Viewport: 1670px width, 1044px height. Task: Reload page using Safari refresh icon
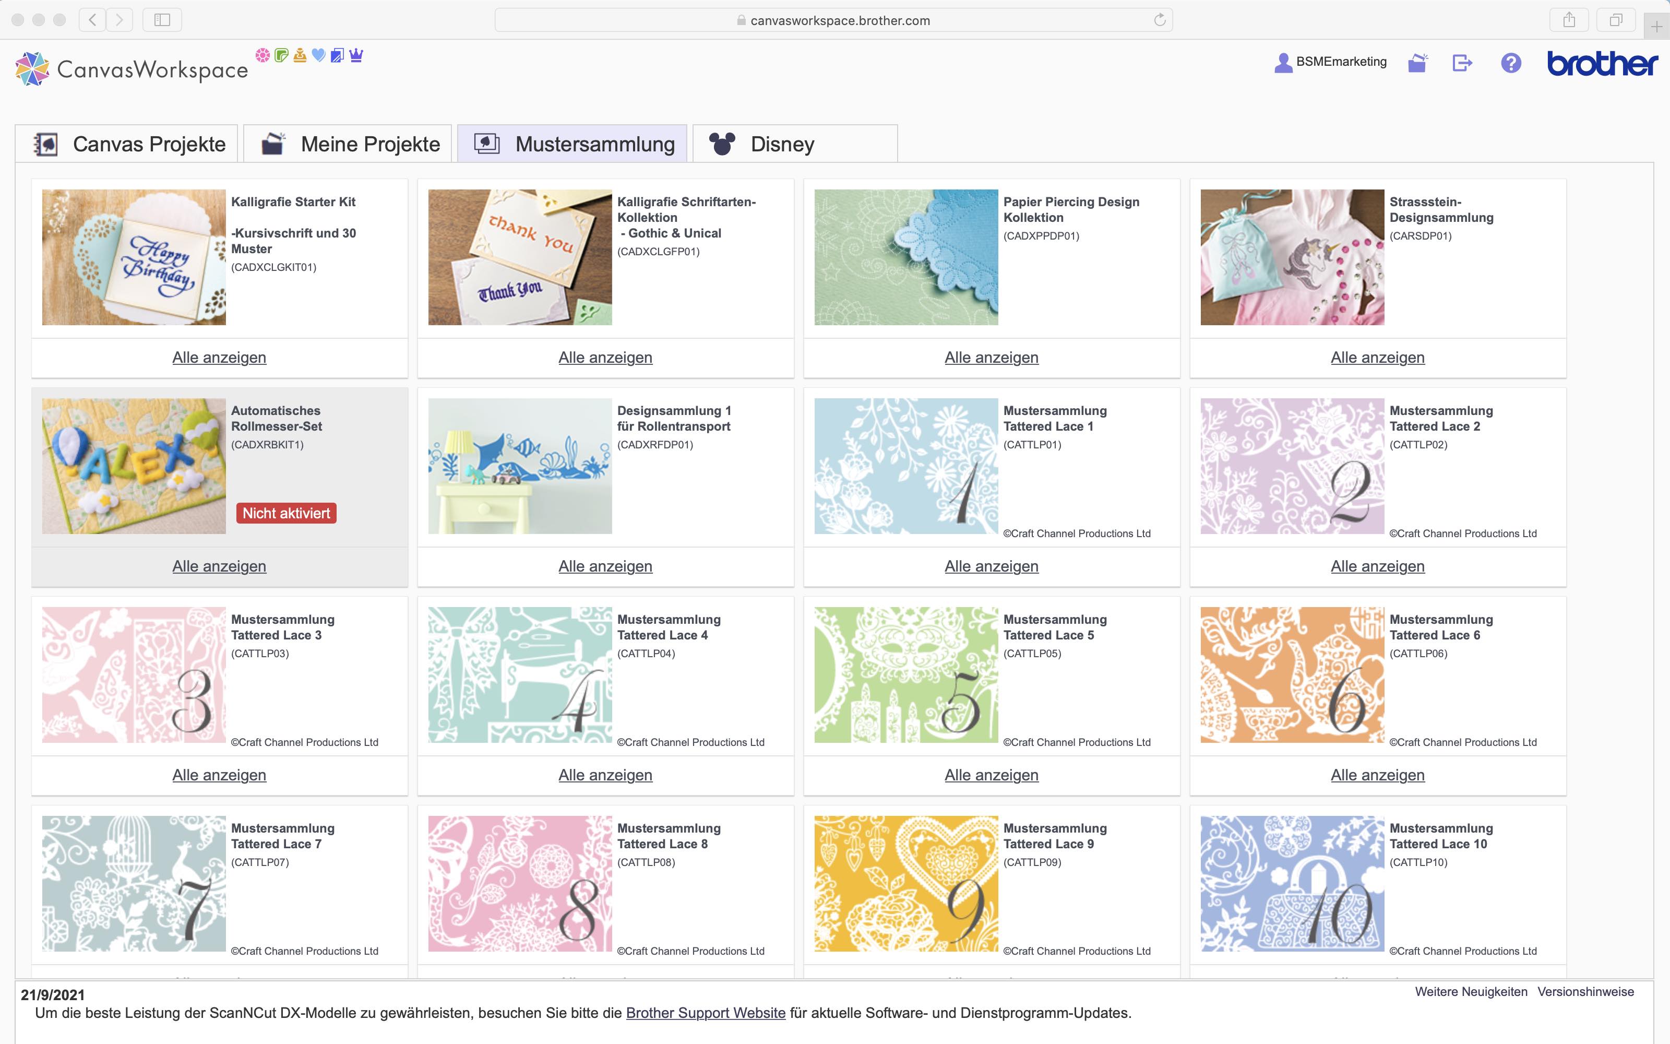click(1159, 20)
